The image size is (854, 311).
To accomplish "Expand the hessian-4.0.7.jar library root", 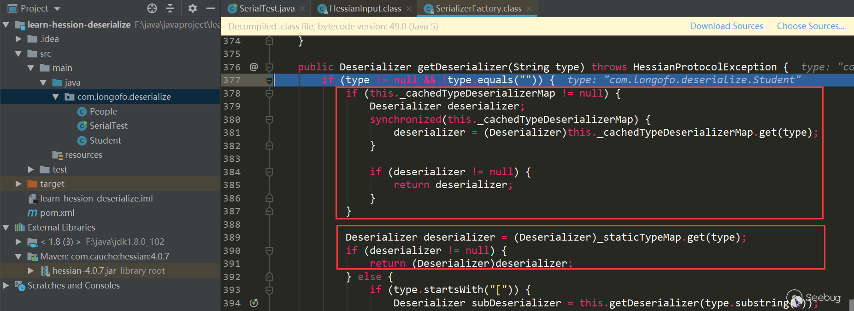I will [x=31, y=271].
